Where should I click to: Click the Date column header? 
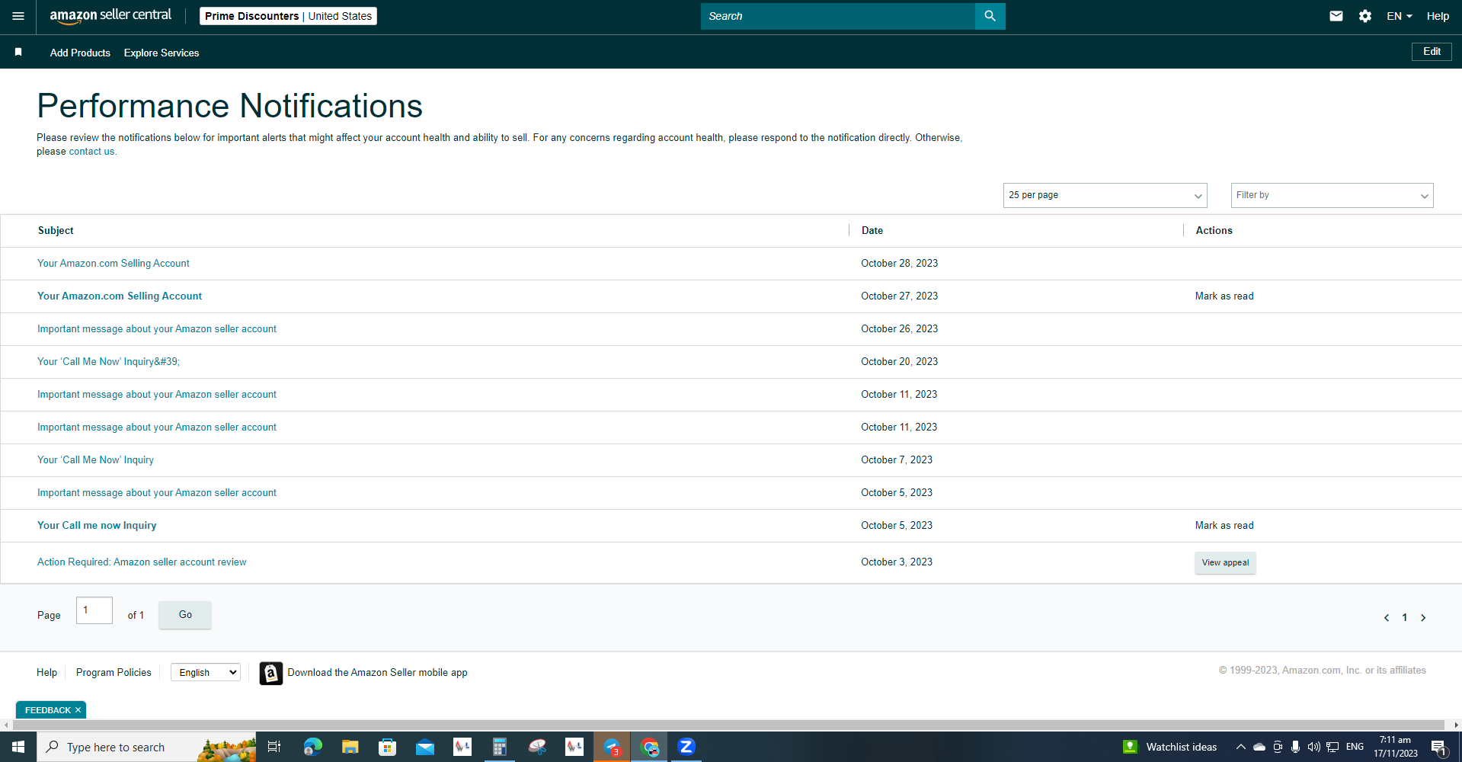tap(872, 230)
